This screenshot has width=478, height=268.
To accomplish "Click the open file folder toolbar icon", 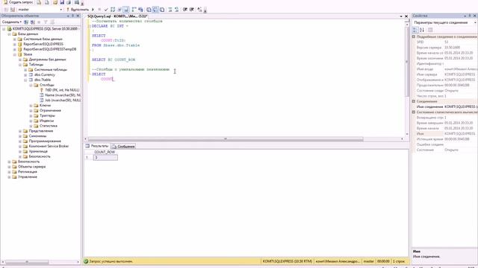I will coord(55,2).
